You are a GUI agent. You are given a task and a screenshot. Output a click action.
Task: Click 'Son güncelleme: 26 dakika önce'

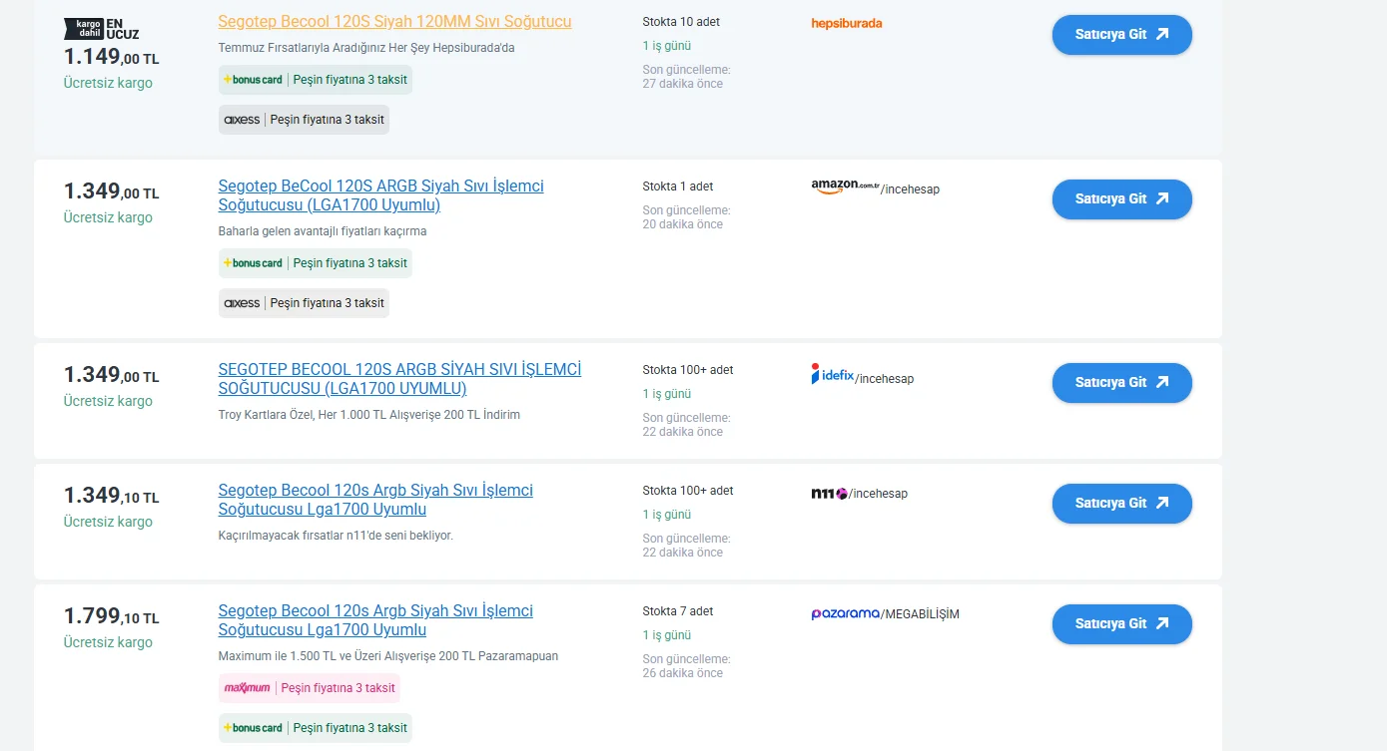pos(687,666)
